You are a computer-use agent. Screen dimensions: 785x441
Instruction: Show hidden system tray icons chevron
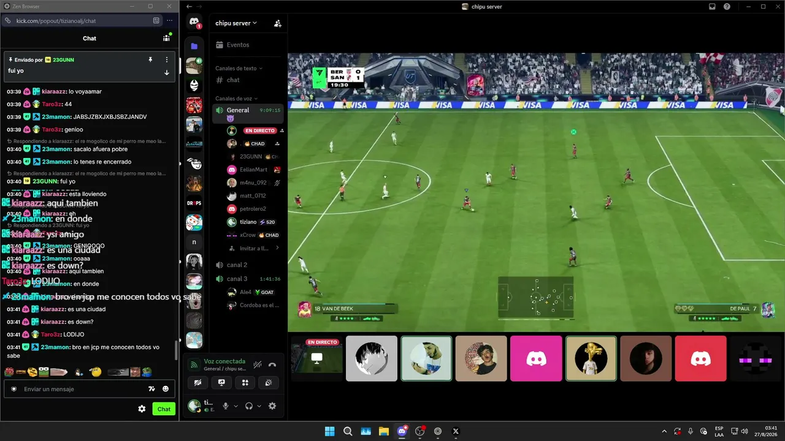(x=664, y=431)
